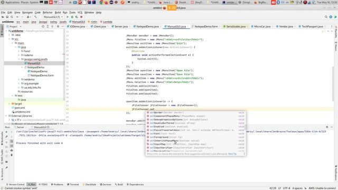Viewport: 338px width, 190px height.
Task: Click Run with Coverage icon in the toolbar
Action: click(77, 17)
